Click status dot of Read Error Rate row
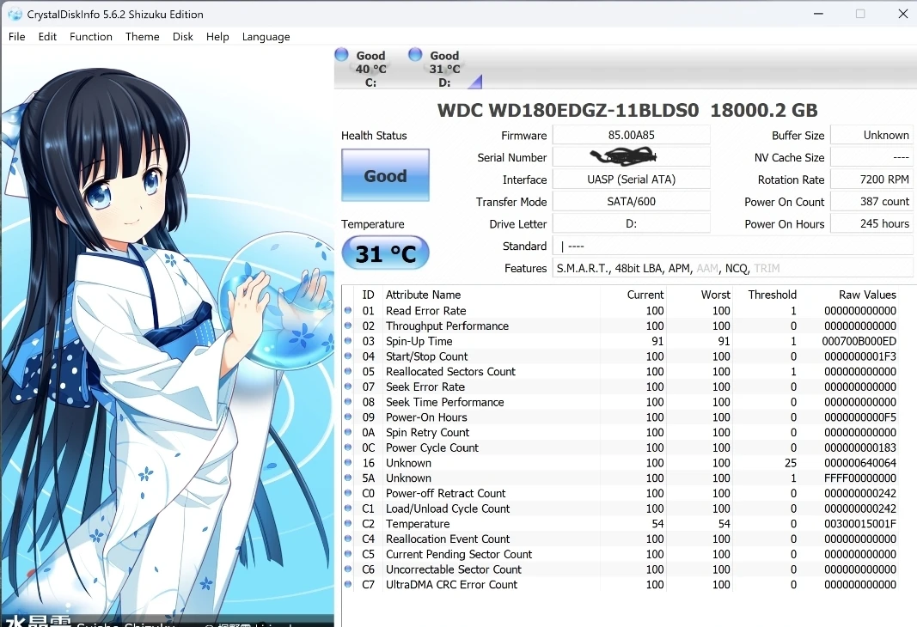Screen dimensions: 917x627 pos(349,310)
